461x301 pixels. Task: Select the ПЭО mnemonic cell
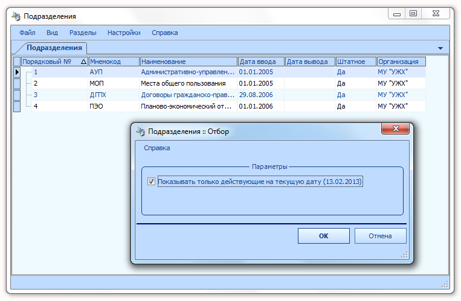[x=114, y=106]
